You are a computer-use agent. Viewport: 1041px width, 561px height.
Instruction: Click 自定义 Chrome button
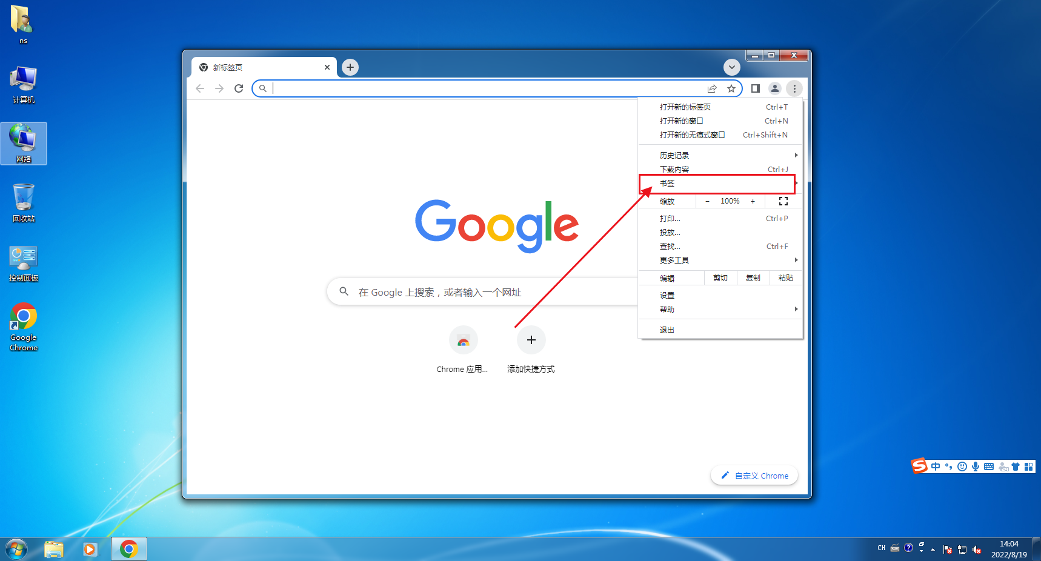click(754, 476)
